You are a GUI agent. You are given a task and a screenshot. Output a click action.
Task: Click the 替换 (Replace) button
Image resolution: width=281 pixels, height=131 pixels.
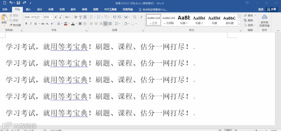[x=248, y=20]
